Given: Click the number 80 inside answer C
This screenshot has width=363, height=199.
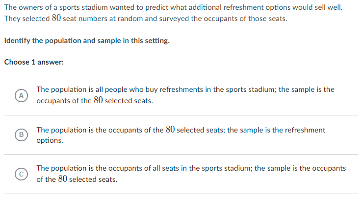Looking at the screenshot, I should point(62,179).
